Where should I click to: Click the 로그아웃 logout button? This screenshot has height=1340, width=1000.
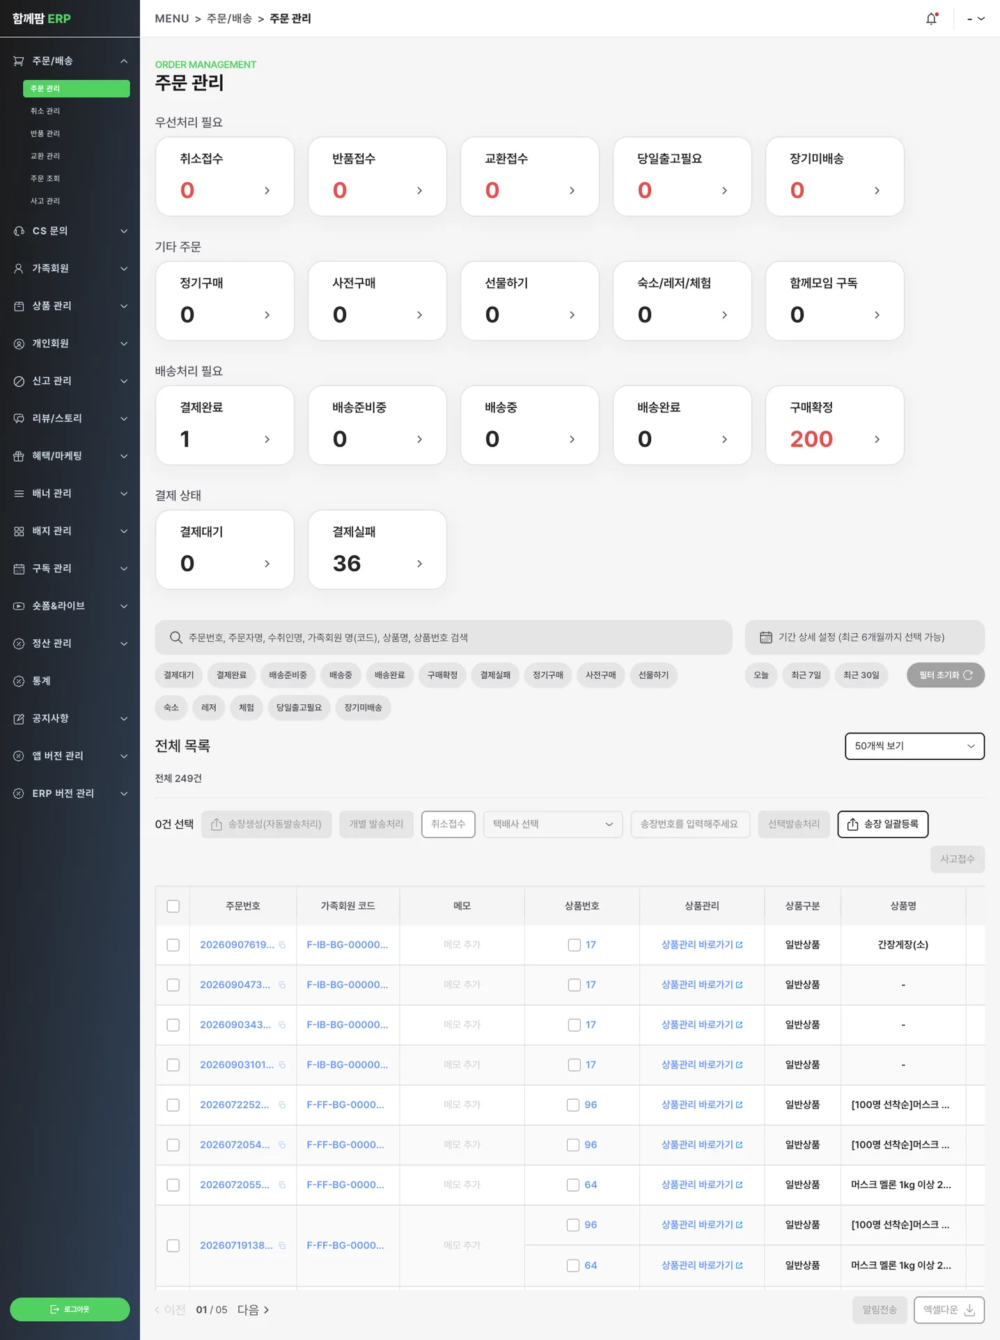coord(70,1309)
